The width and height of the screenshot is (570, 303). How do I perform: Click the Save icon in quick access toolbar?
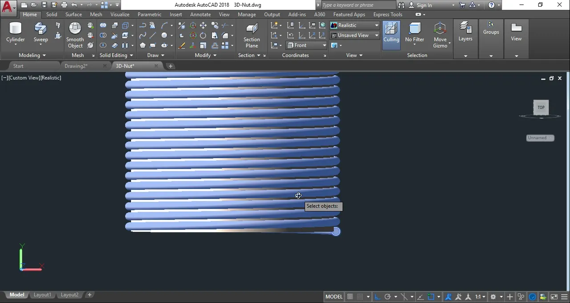pyautogui.click(x=44, y=5)
